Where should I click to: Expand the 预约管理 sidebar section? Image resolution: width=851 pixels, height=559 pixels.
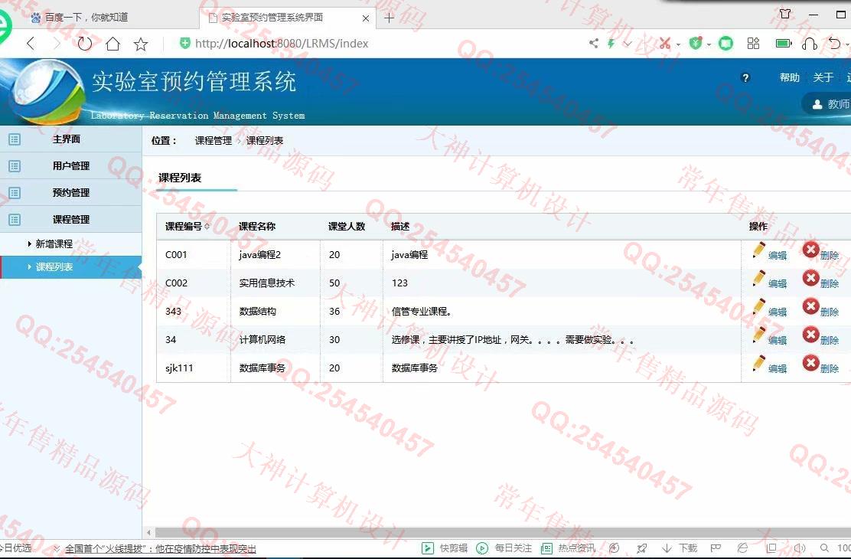click(70, 193)
